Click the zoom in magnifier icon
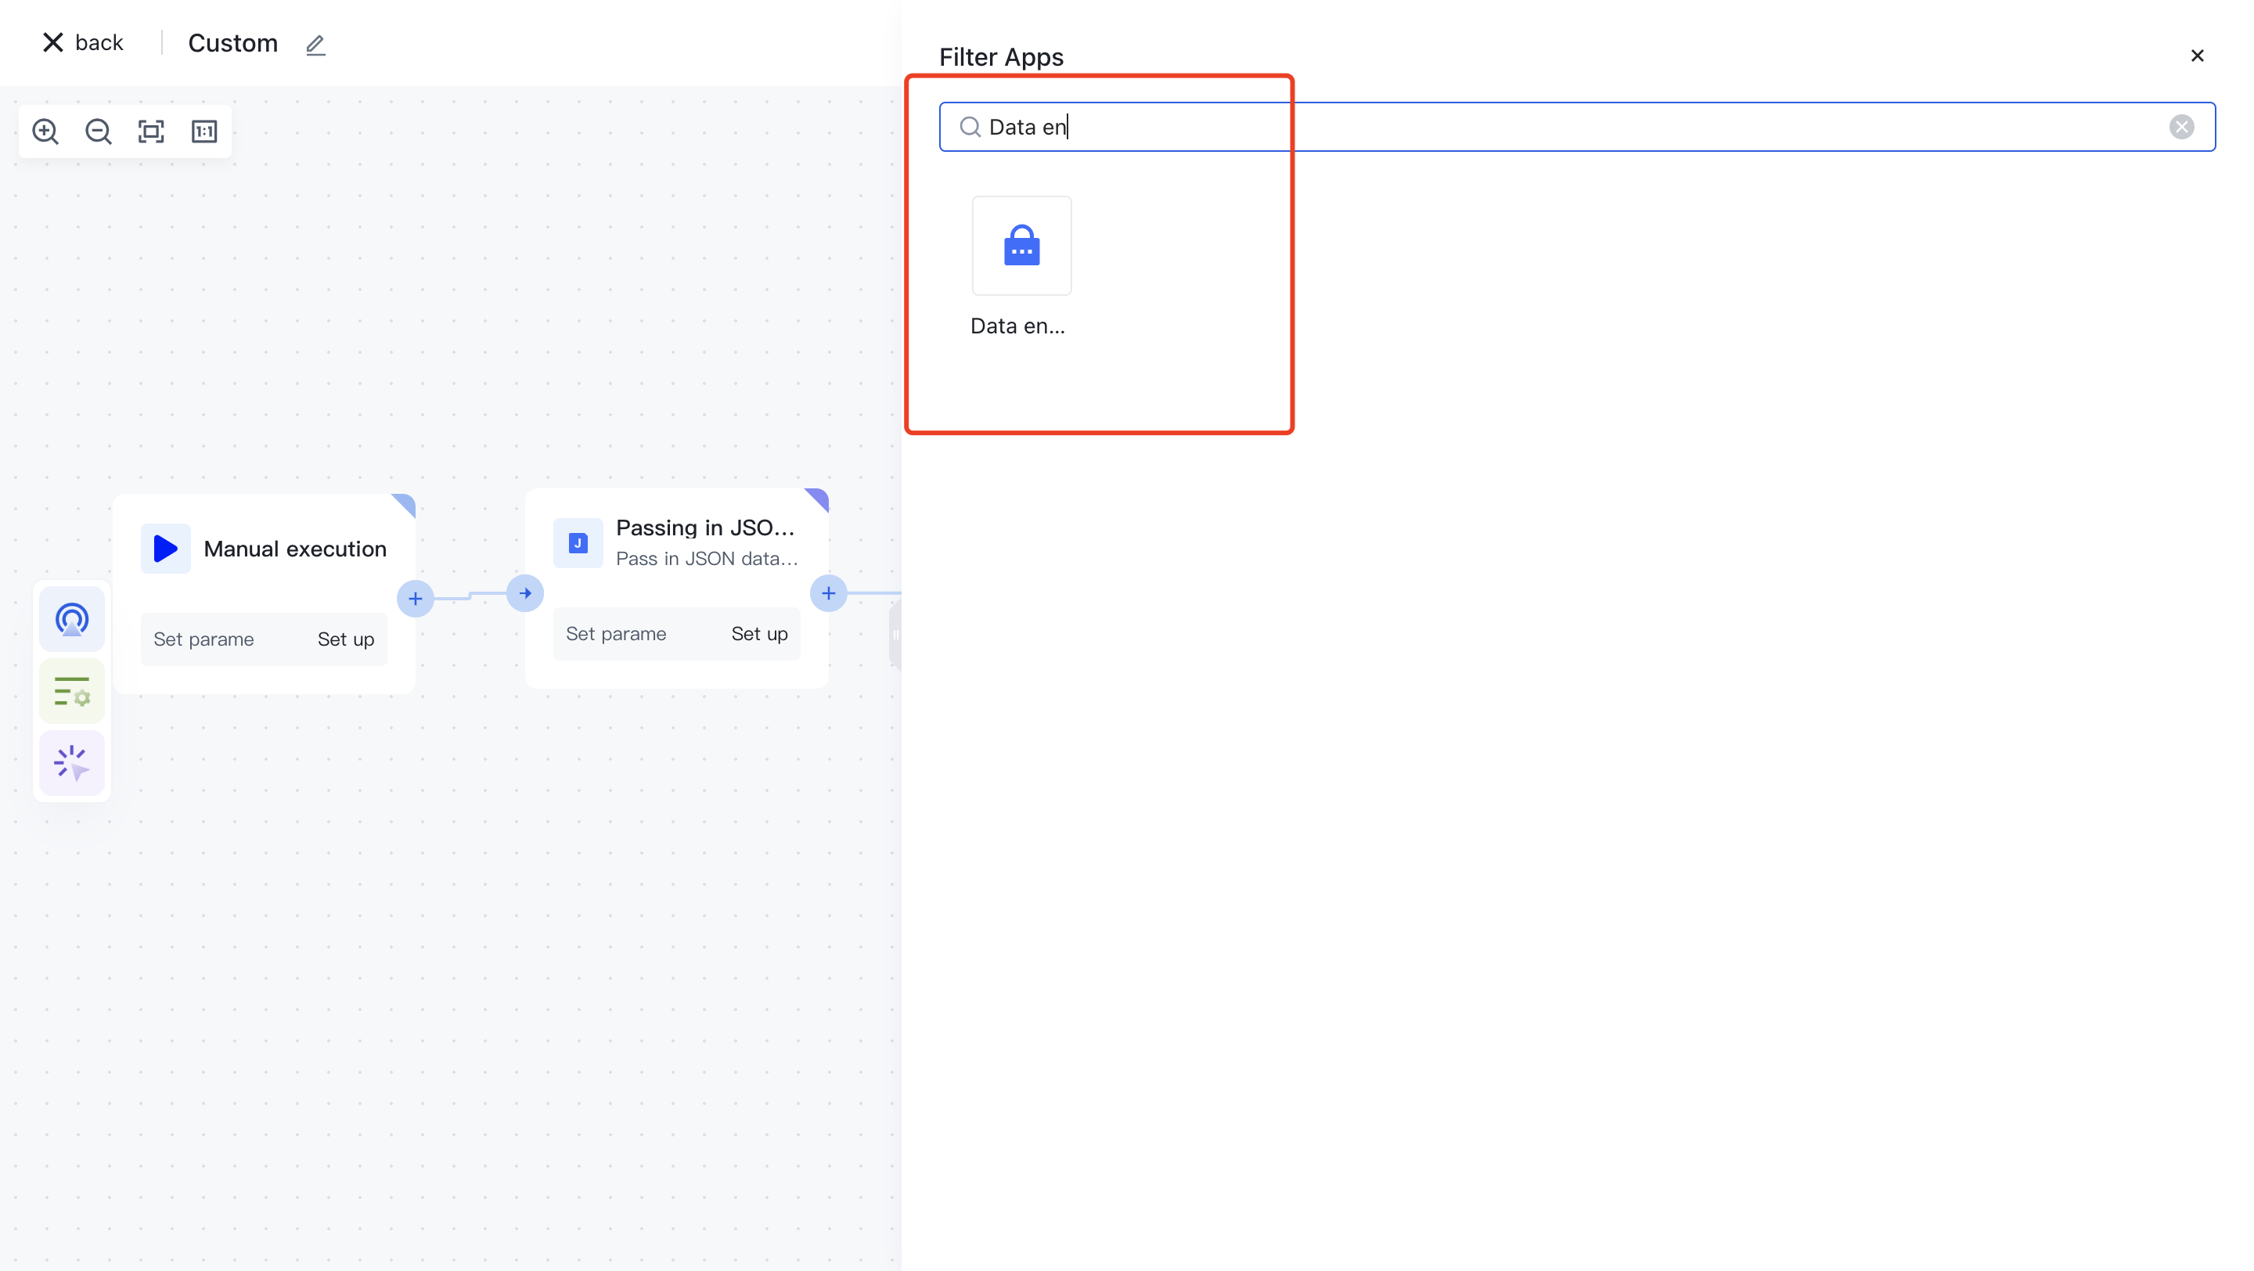Viewport: 2254px width, 1271px height. point(45,131)
